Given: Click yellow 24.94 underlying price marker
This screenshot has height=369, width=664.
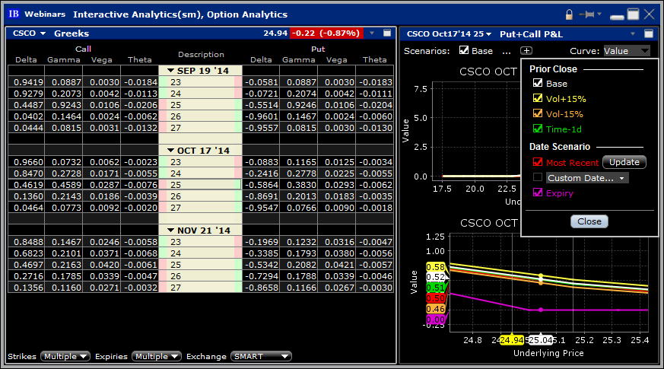Looking at the screenshot, I should click(512, 340).
